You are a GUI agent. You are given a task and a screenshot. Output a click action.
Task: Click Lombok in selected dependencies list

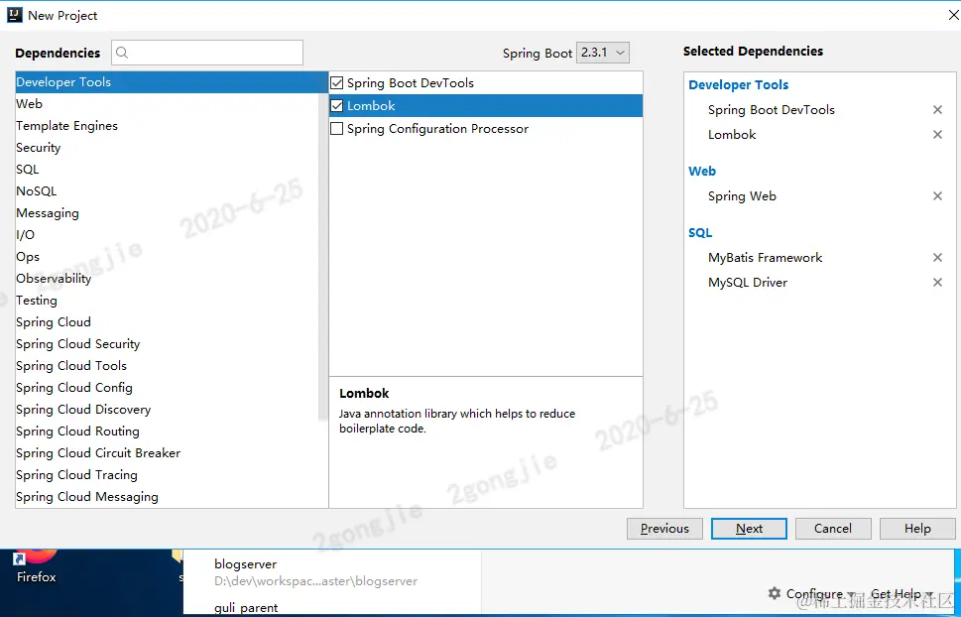point(732,134)
